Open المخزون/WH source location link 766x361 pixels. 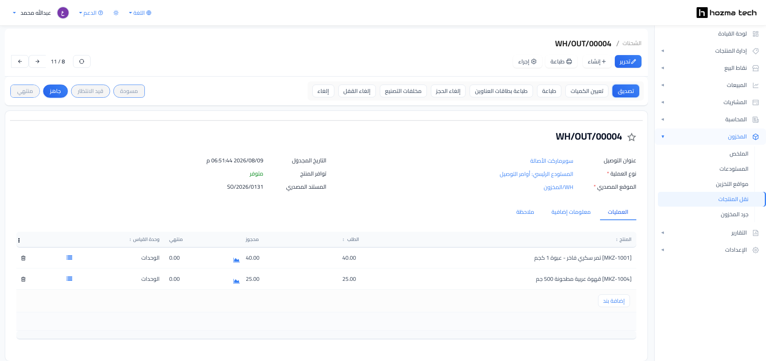tap(558, 187)
